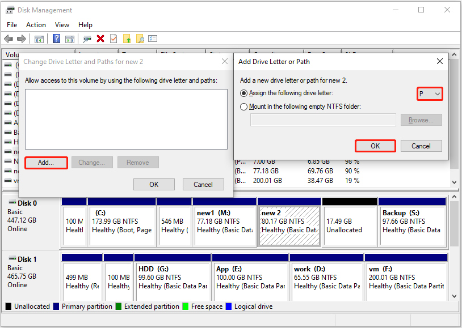Click the Browse button
The image size is (462, 328).
click(x=421, y=120)
